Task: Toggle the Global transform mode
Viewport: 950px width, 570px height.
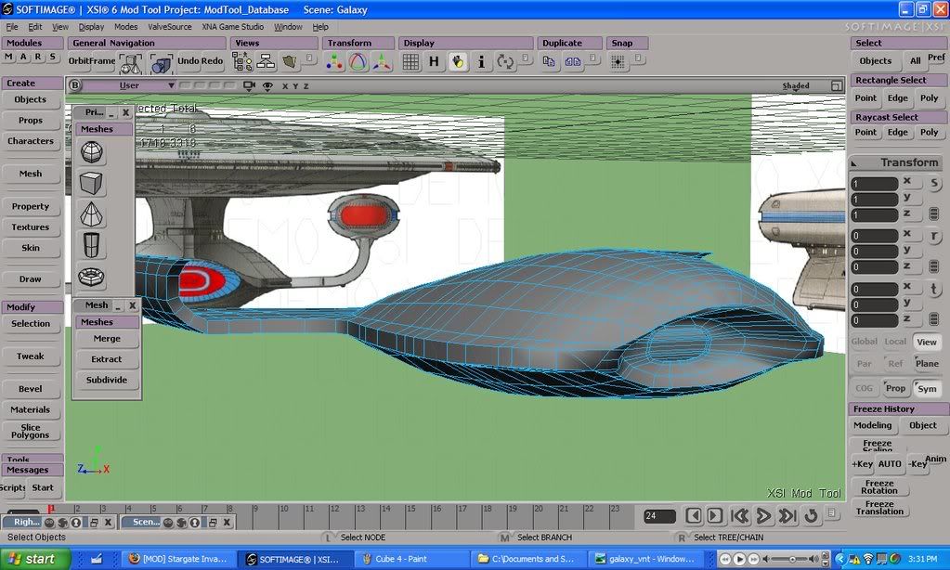Action: pyautogui.click(x=864, y=342)
